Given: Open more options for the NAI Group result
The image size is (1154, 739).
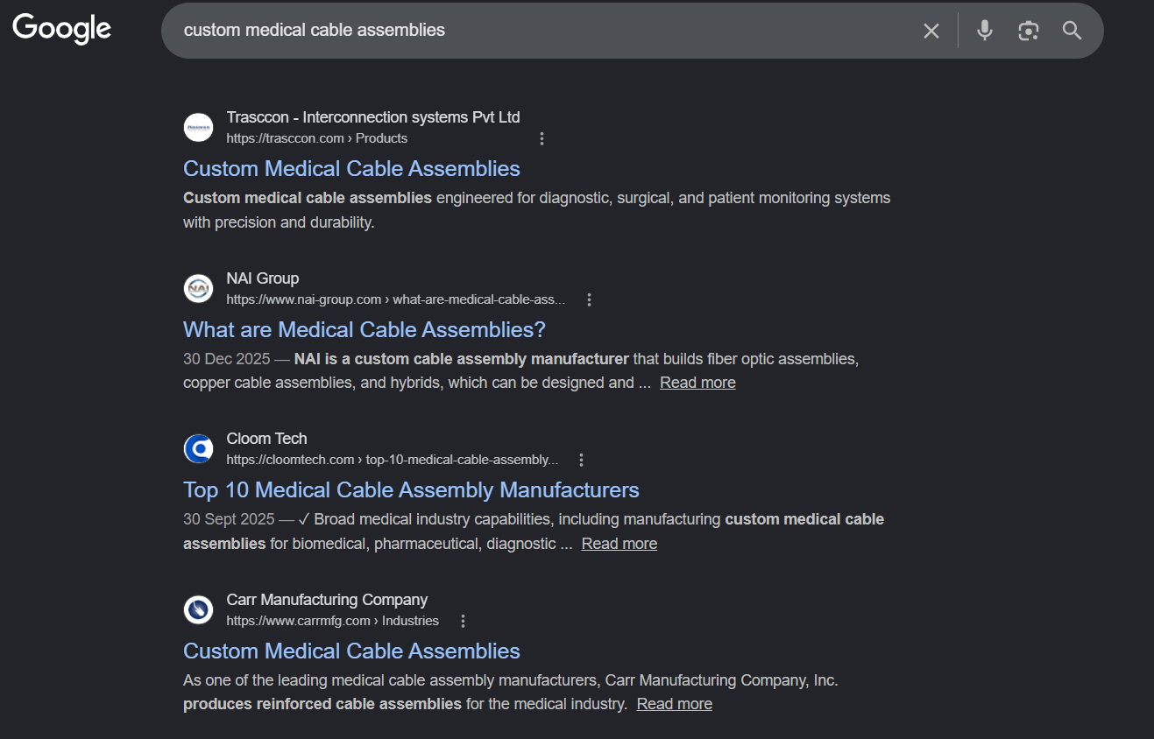Looking at the screenshot, I should click(589, 299).
